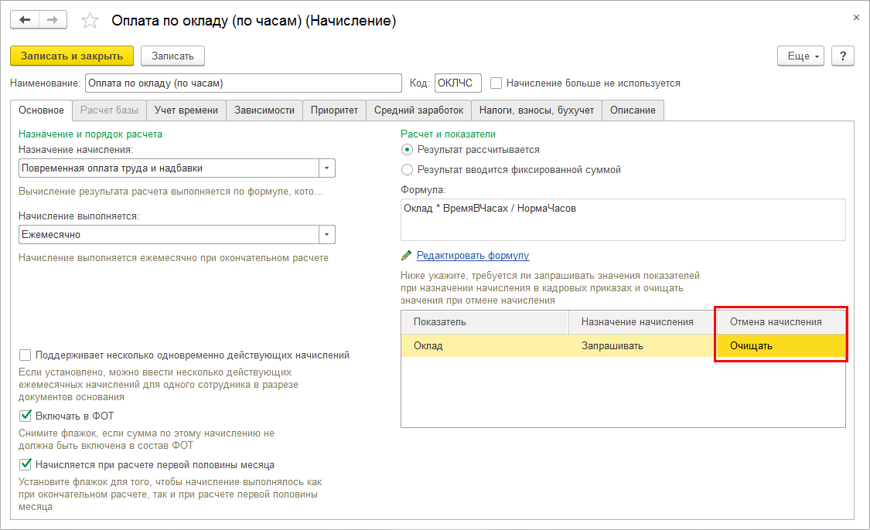Toggle 'Начисление больше не используется' checkbox

497,83
